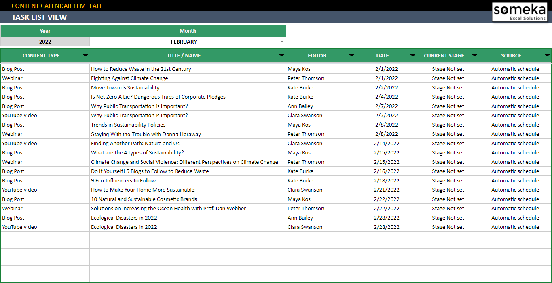
Task: Open the CURRENT STAGE column filter
Action: pos(475,56)
